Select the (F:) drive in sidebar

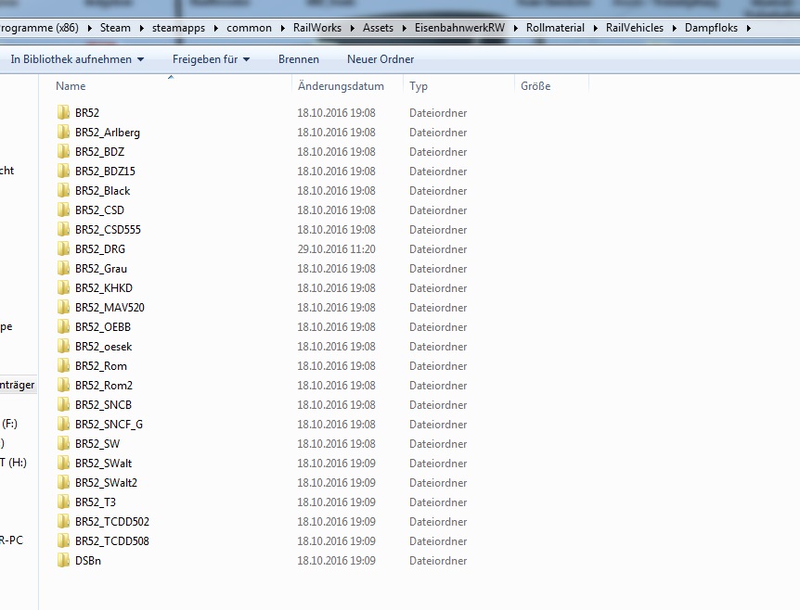[x=9, y=424]
